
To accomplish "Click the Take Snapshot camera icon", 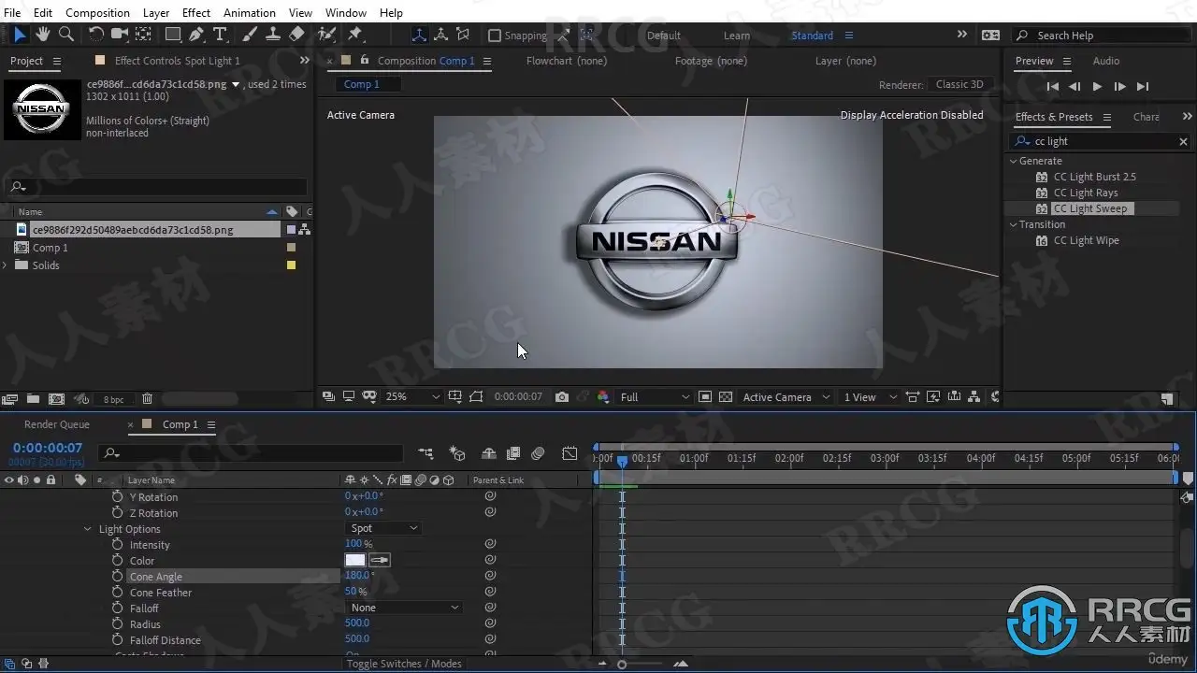I will tap(561, 397).
